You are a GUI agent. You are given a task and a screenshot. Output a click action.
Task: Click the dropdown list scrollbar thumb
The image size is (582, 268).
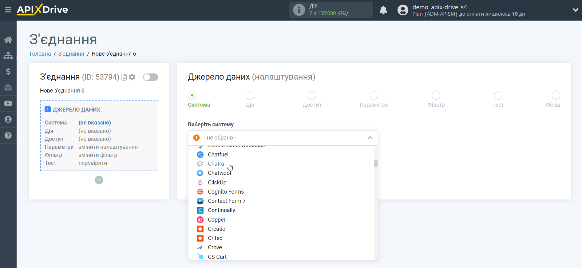(376, 163)
